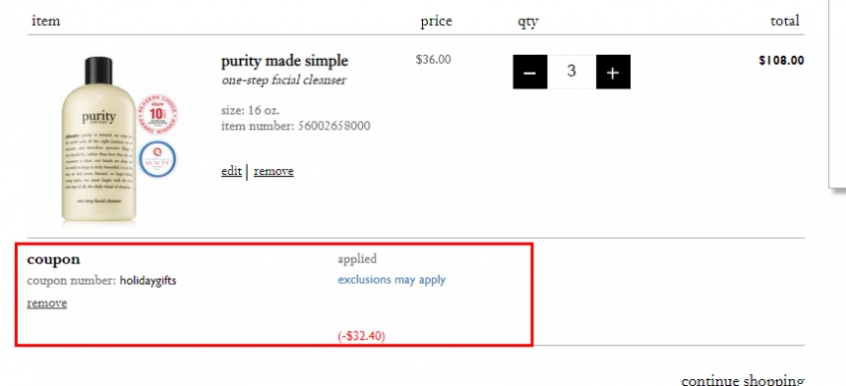Click the $108.00 line total
846x386 pixels.
coord(781,60)
